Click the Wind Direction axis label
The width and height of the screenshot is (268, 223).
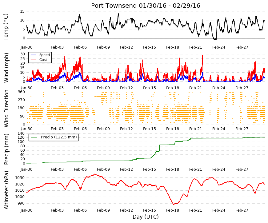[x=6, y=109]
